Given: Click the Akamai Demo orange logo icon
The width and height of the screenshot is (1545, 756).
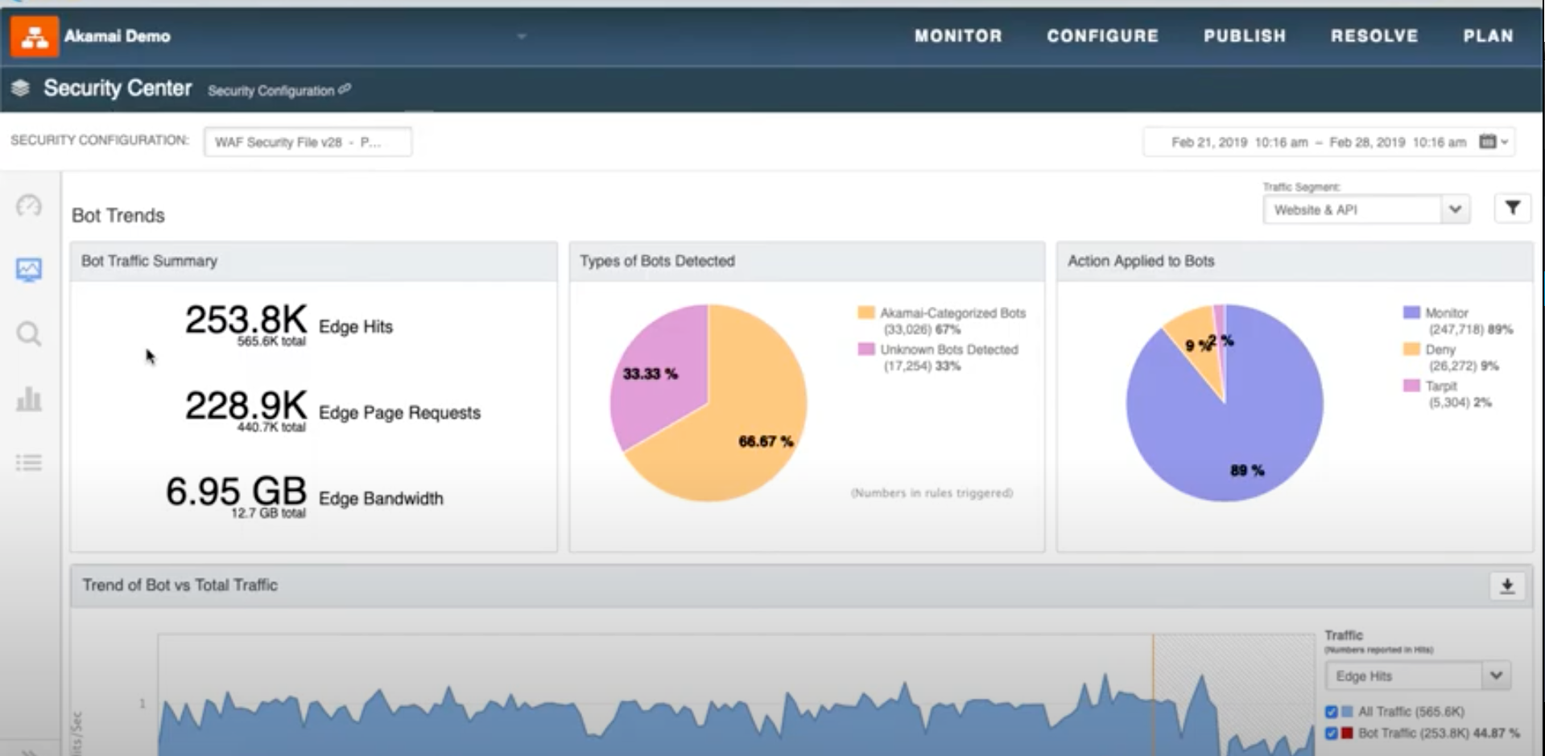Looking at the screenshot, I should (35, 36).
